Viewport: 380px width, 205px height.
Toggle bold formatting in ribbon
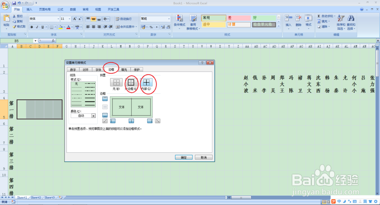pyautogui.click(x=32, y=27)
